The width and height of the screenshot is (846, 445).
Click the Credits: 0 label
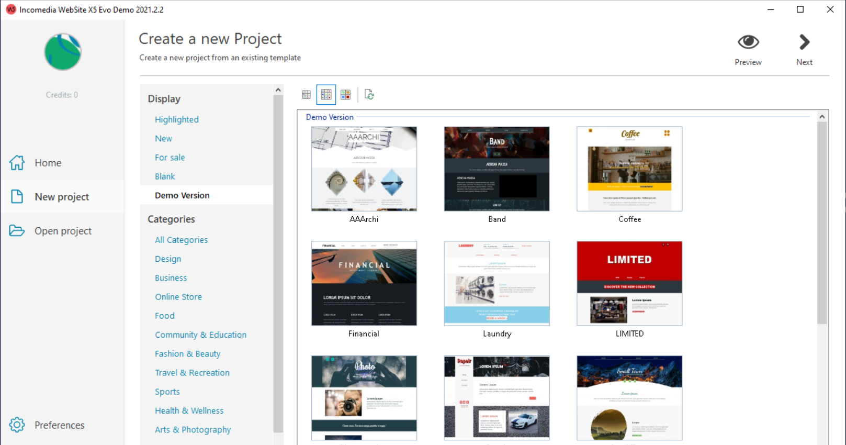coord(62,95)
